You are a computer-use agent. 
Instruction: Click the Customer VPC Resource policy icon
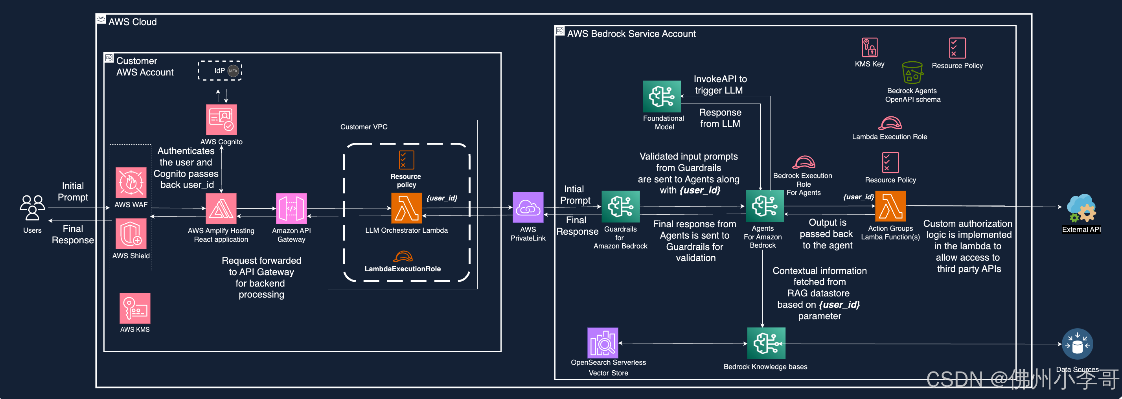click(x=406, y=160)
